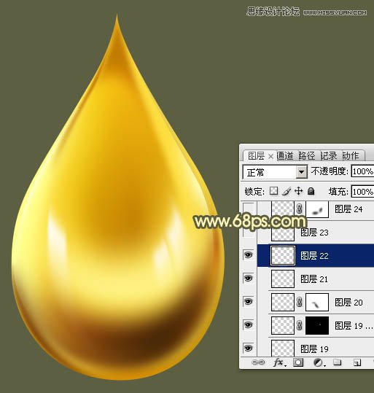Select black mask thumbnail of 图层 19 ...
This screenshot has height=393, width=374.
[317, 325]
